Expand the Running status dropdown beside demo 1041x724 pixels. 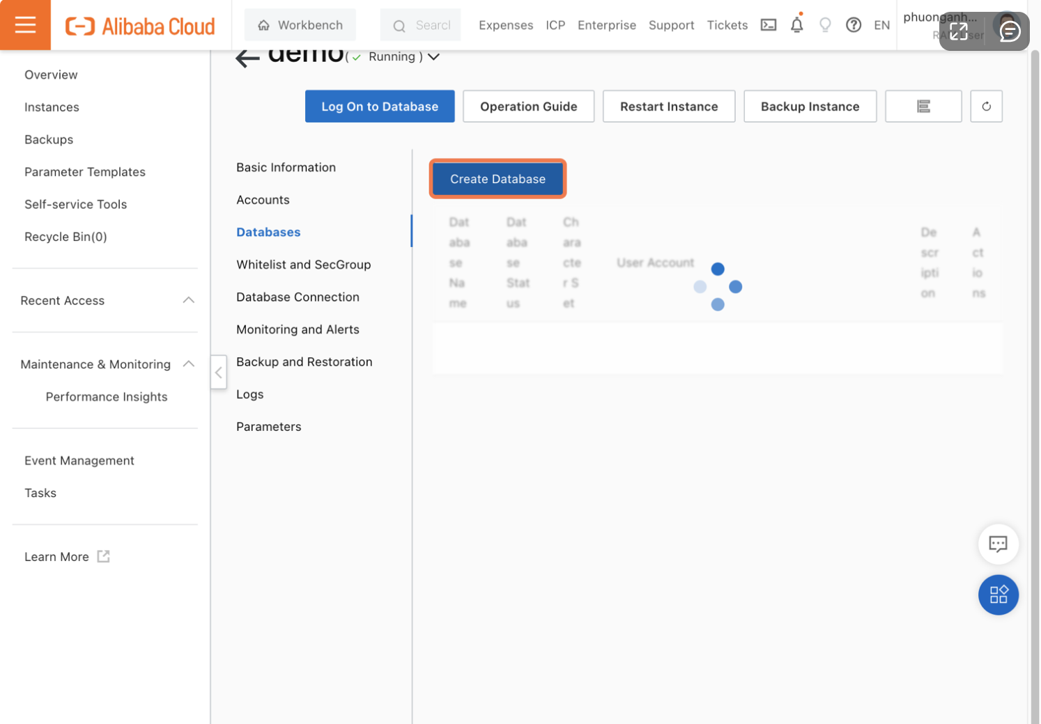[433, 56]
